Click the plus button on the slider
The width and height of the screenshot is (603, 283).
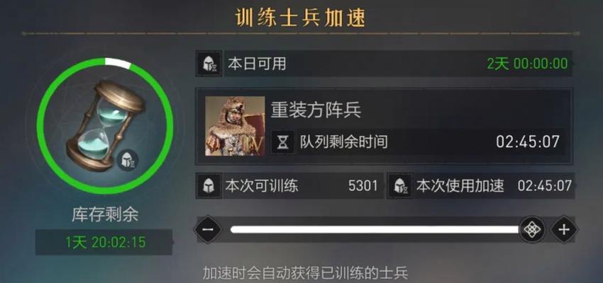point(563,230)
